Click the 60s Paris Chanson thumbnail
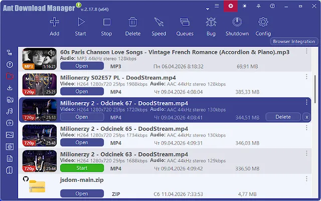The height and width of the screenshot is (201, 321). click(40, 59)
